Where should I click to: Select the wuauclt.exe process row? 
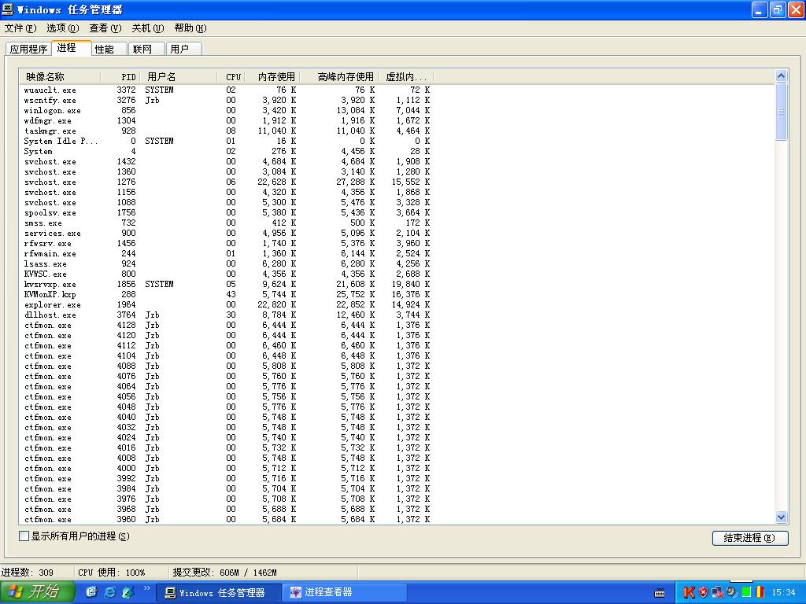click(226, 90)
